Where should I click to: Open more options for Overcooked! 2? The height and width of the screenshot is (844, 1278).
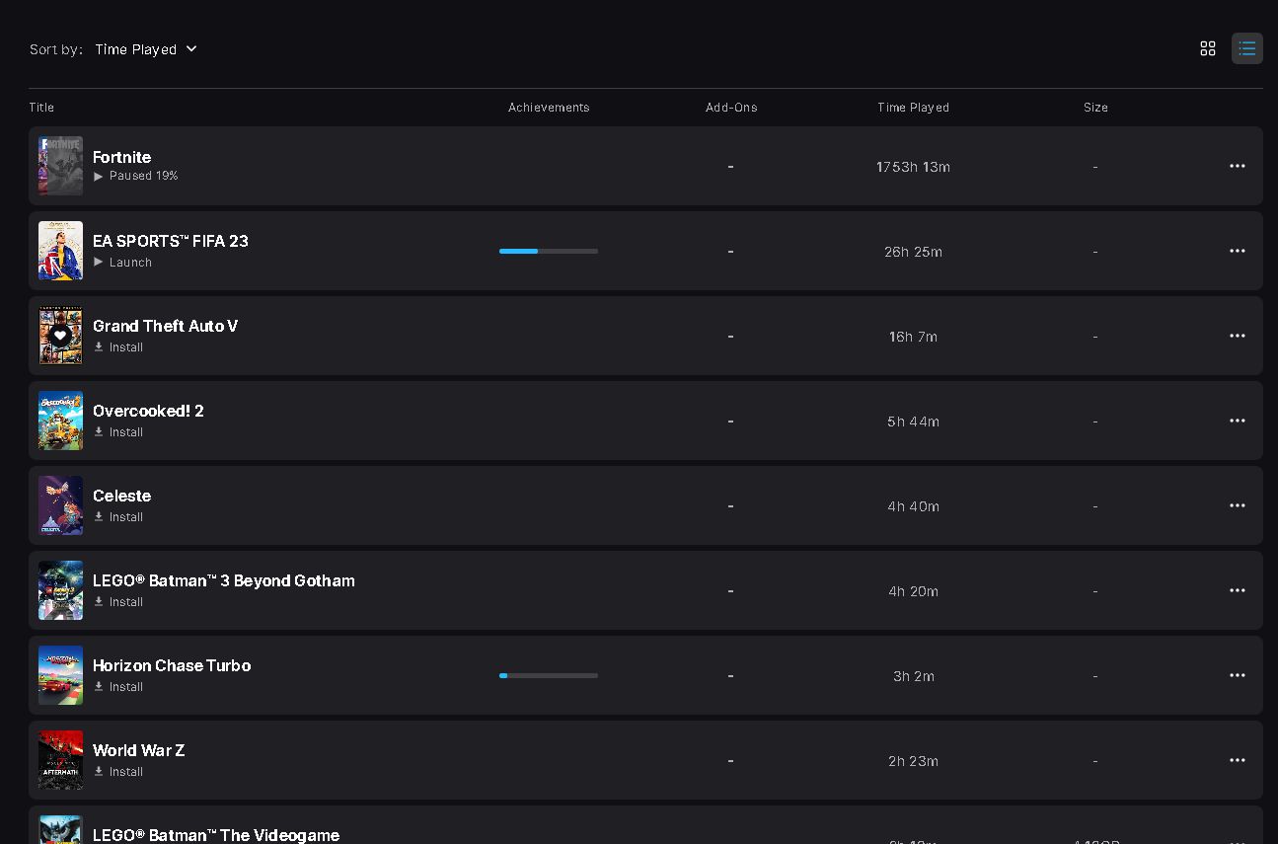(x=1238, y=421)
